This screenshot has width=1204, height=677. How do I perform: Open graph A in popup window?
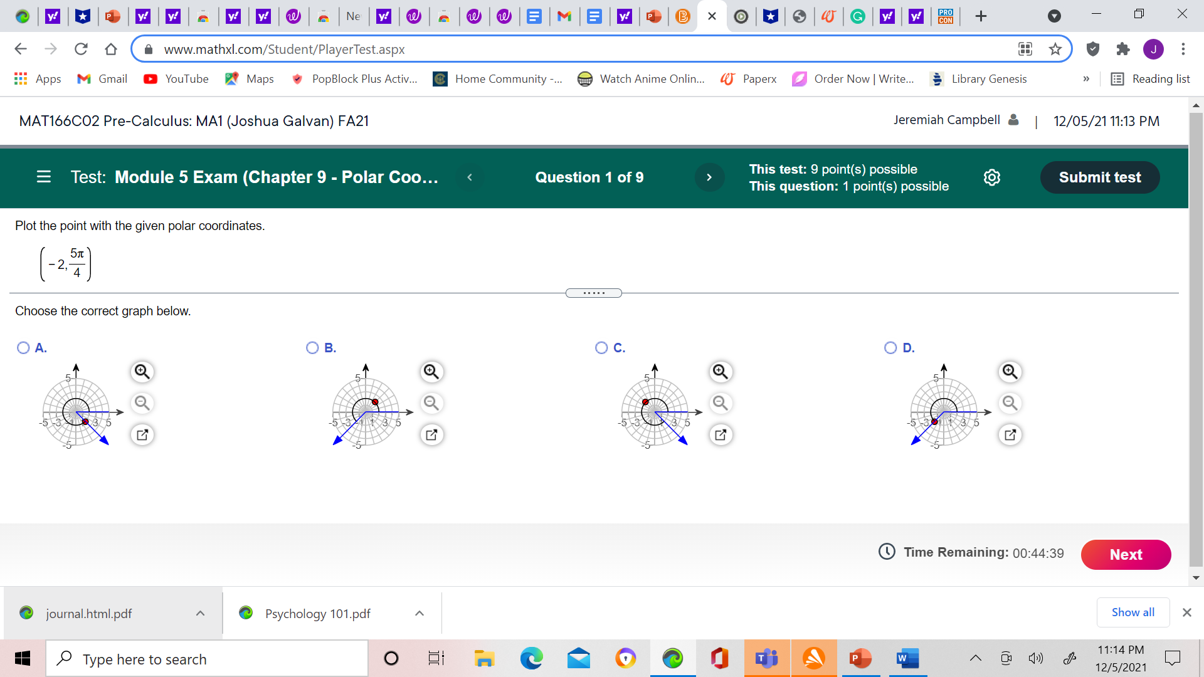point(142,434)
